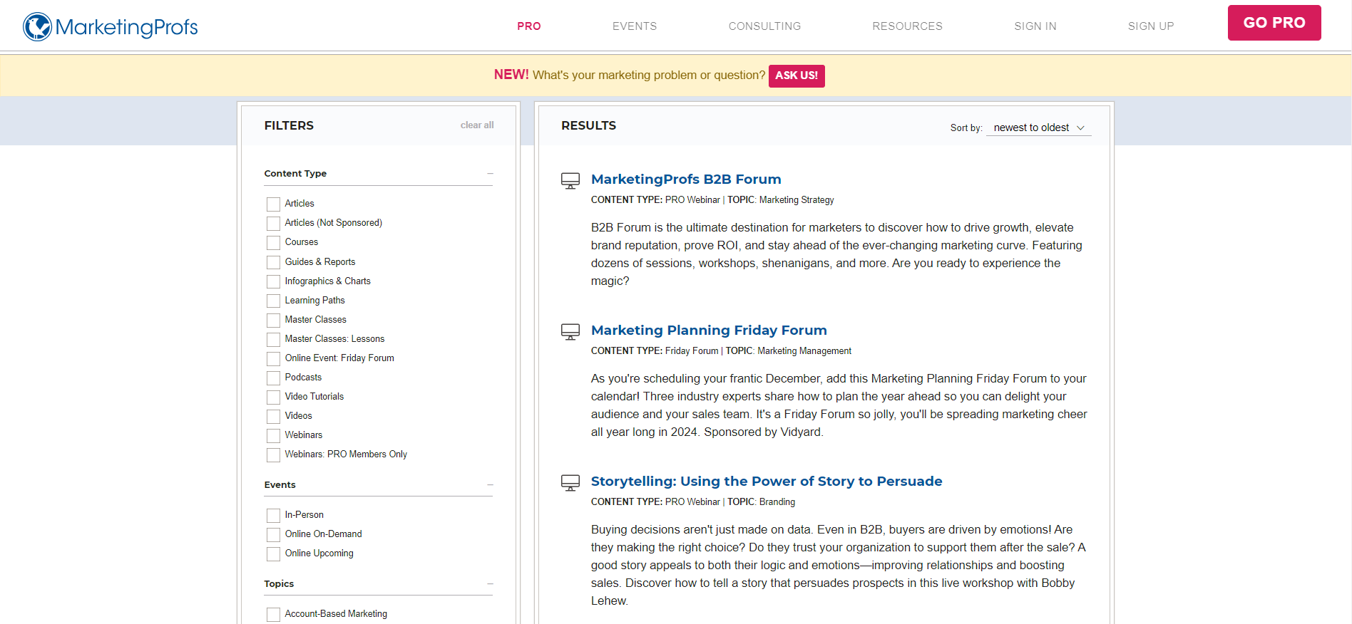Image resolution: width=1352 pixels, height=624 pixels.
Task: Click the GO PRO button
Action: pyautogui.click(x=1274, y=23)
